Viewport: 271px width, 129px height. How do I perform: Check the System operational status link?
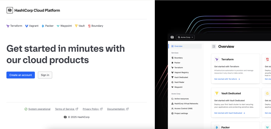point(39,109)
